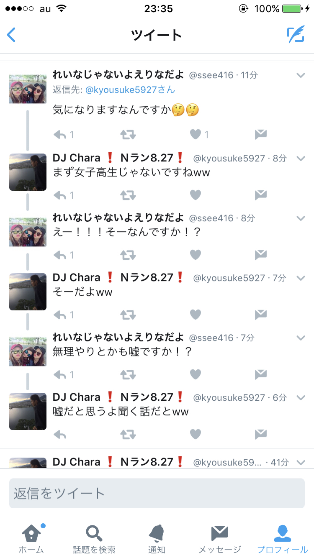Screen dimensions: 314x558
Task: Open the @kyousuke5927さん reply-to link
Action: tap(130, 90)
